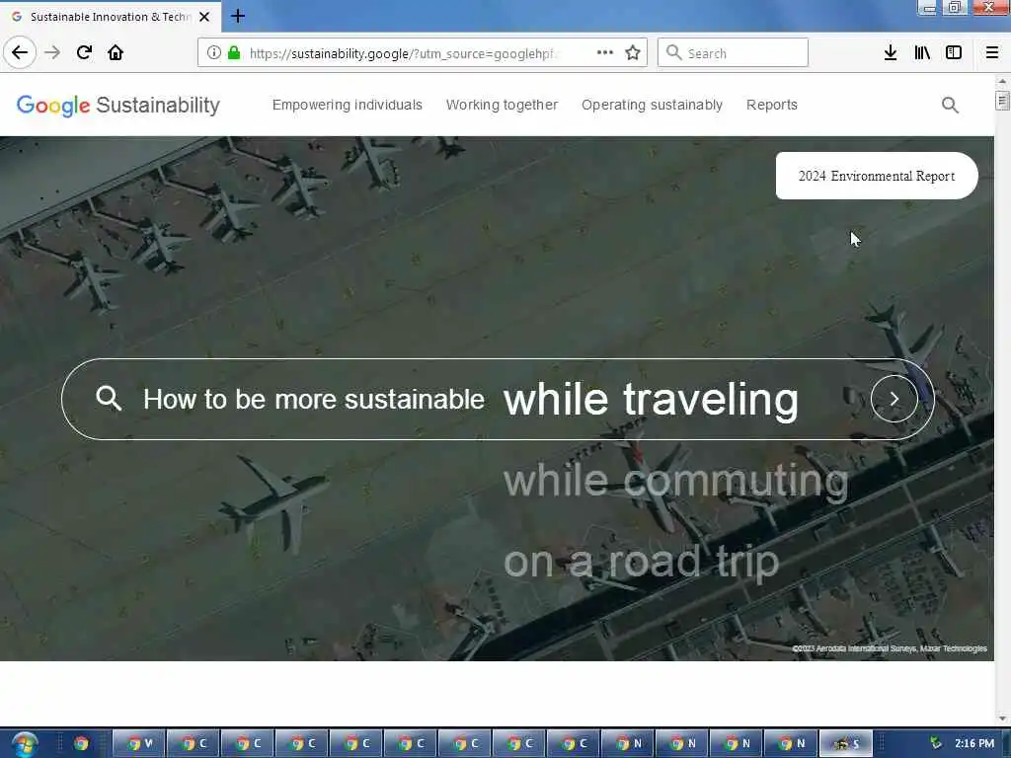Open the Reports menu item

(772, 105)
